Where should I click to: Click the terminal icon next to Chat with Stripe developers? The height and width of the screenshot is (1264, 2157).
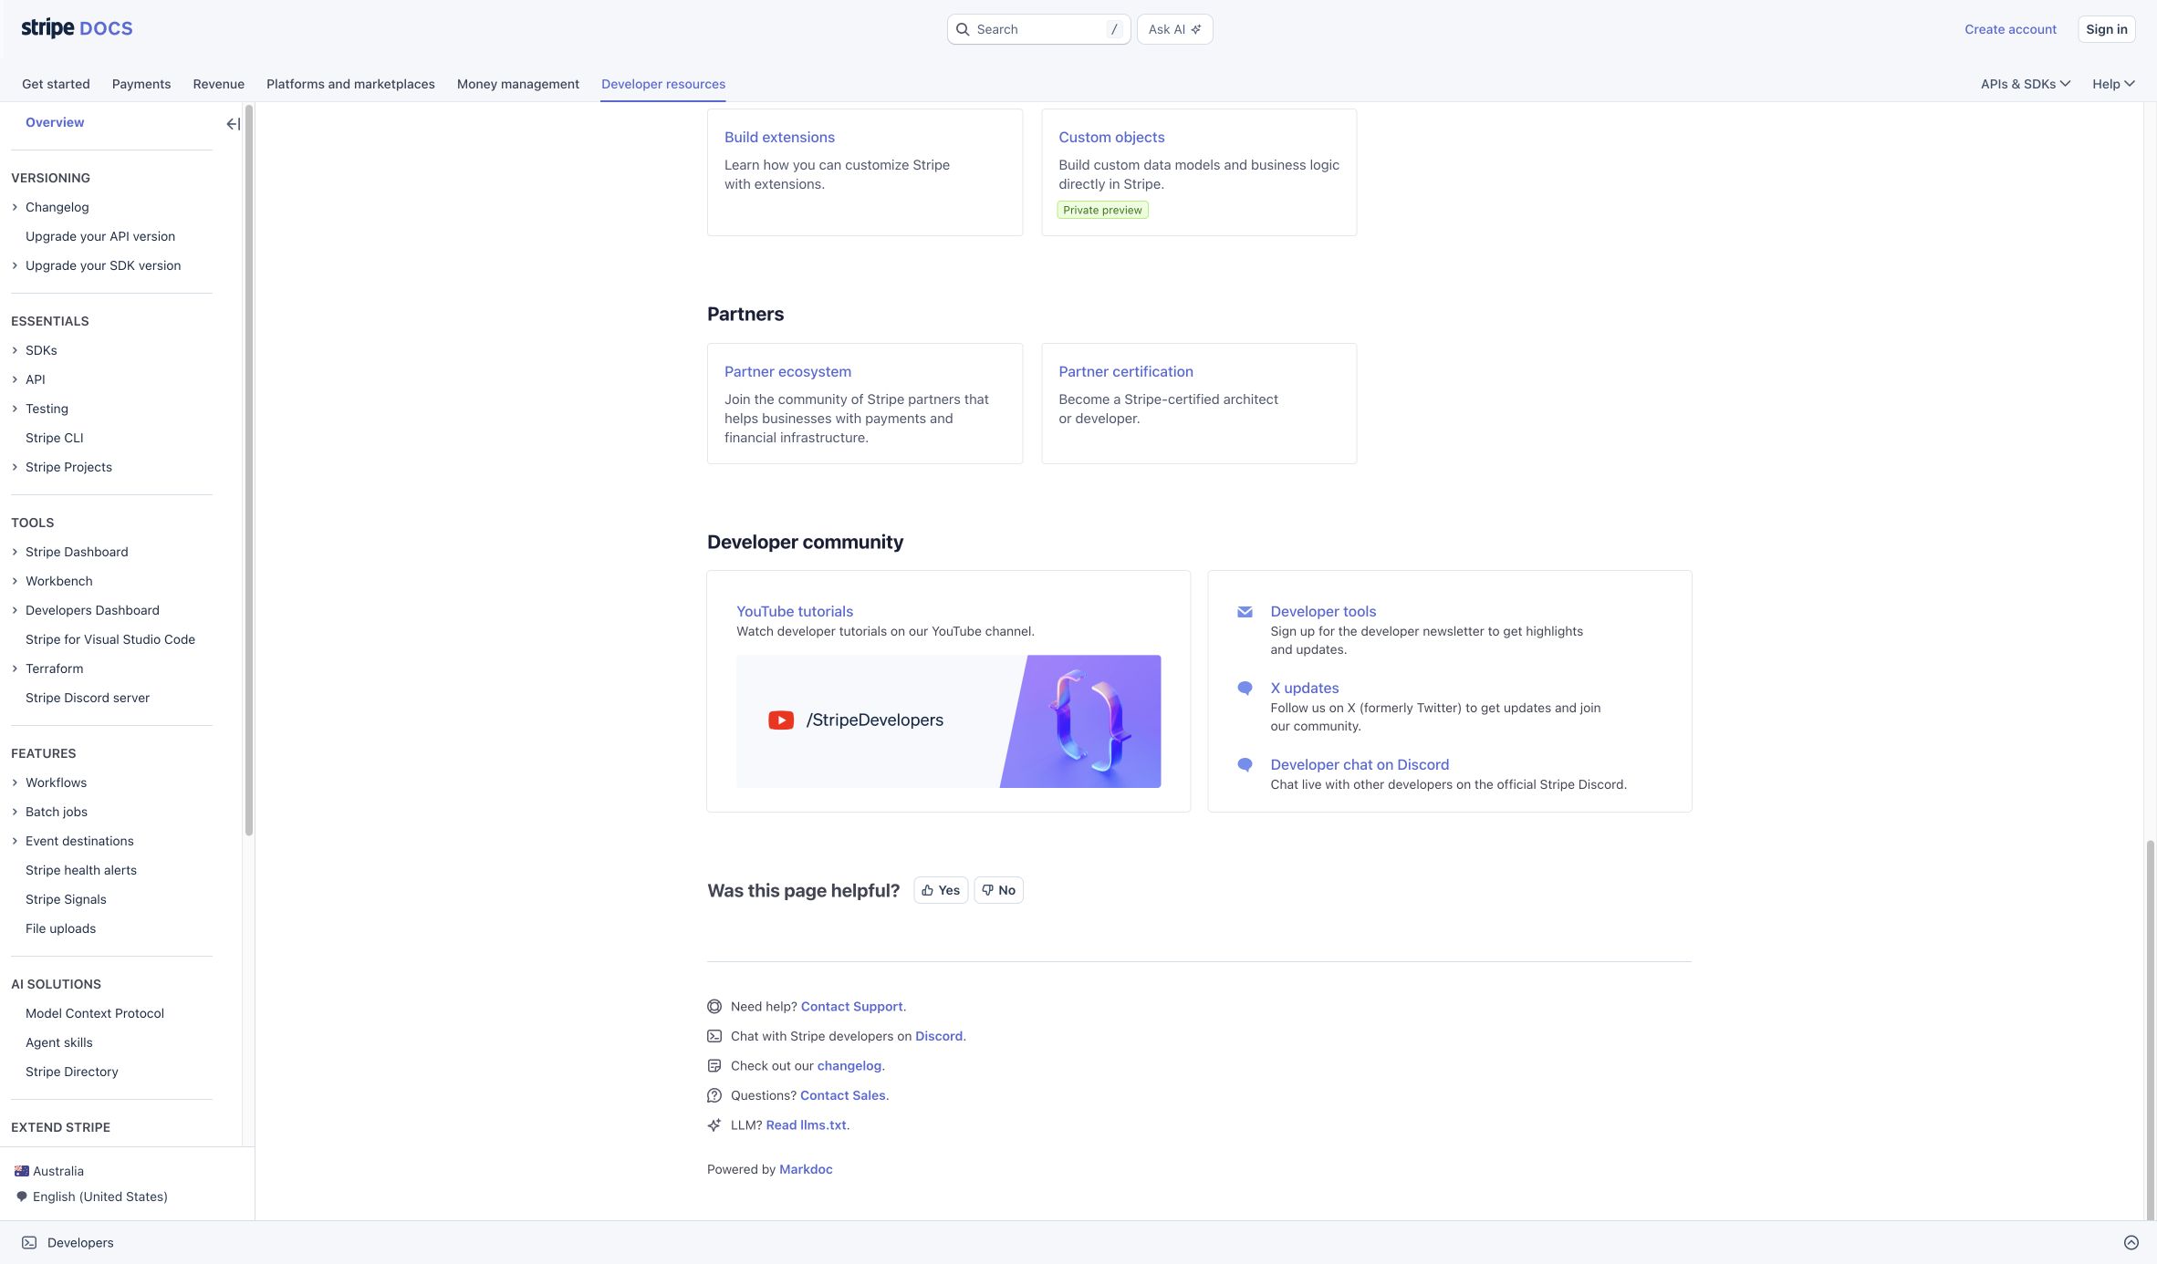(714, 1036)
